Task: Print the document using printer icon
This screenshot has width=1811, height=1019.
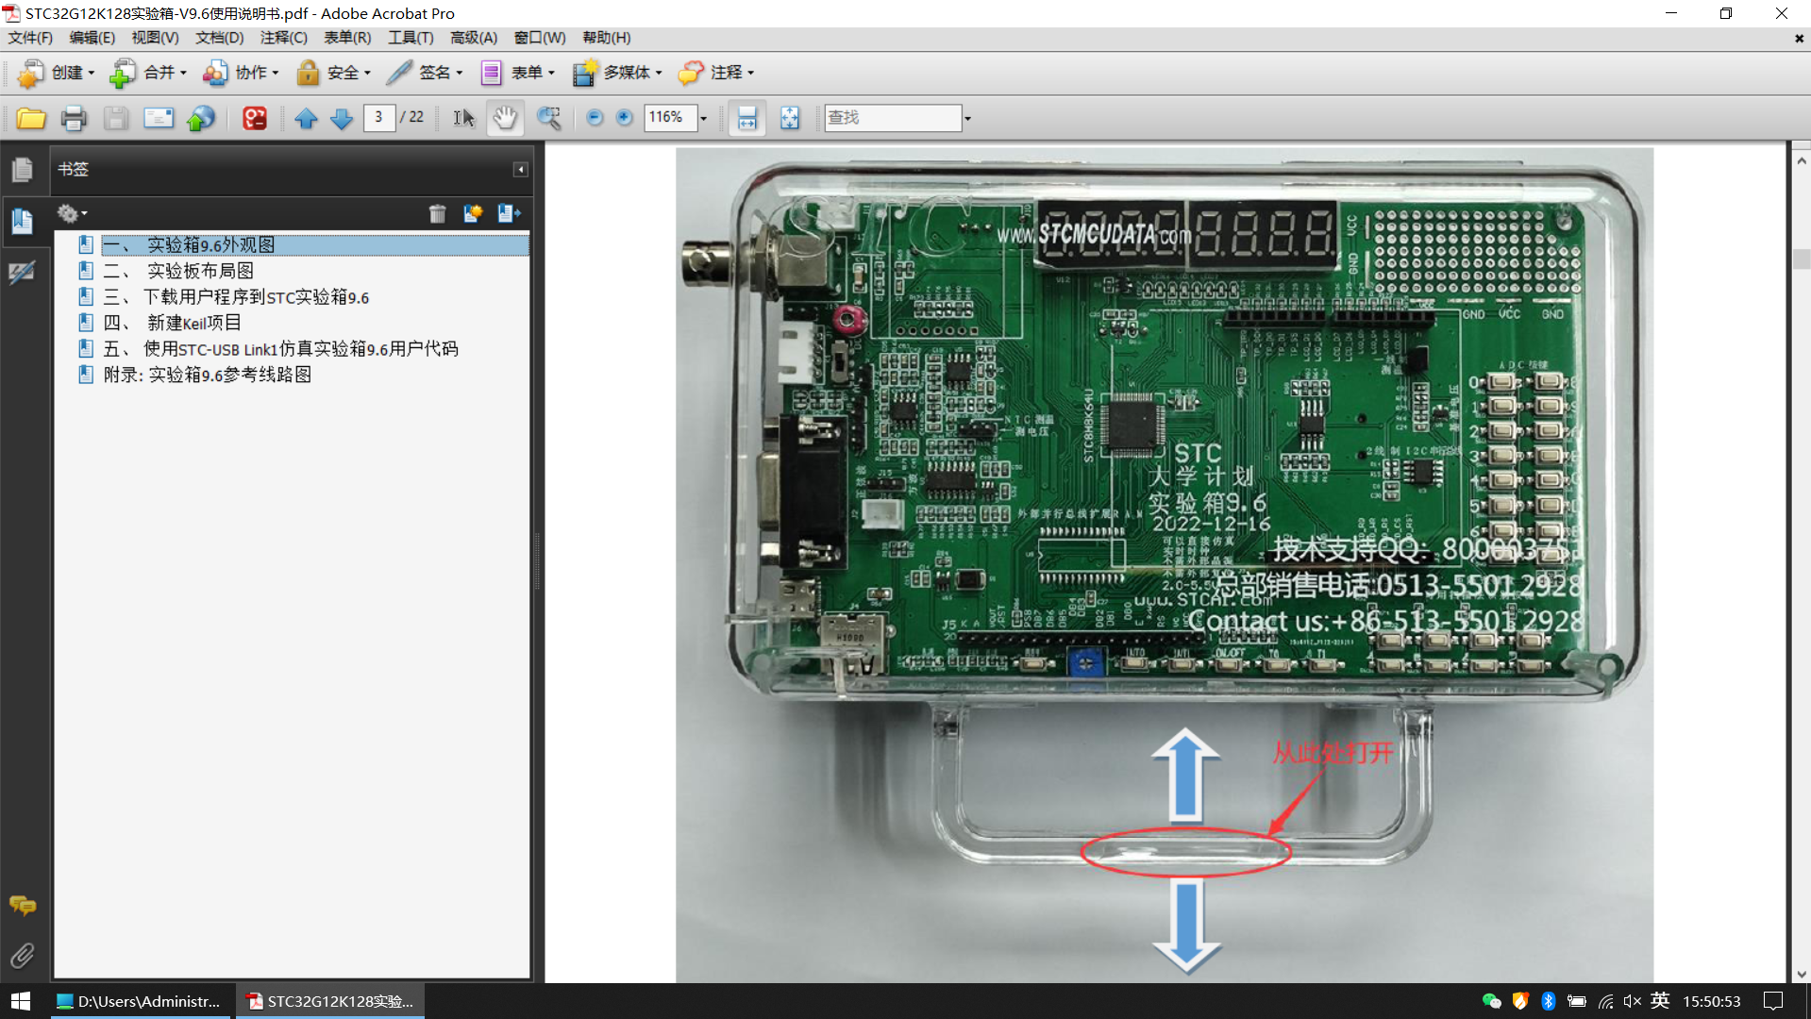Action: [x=74, y=118]
